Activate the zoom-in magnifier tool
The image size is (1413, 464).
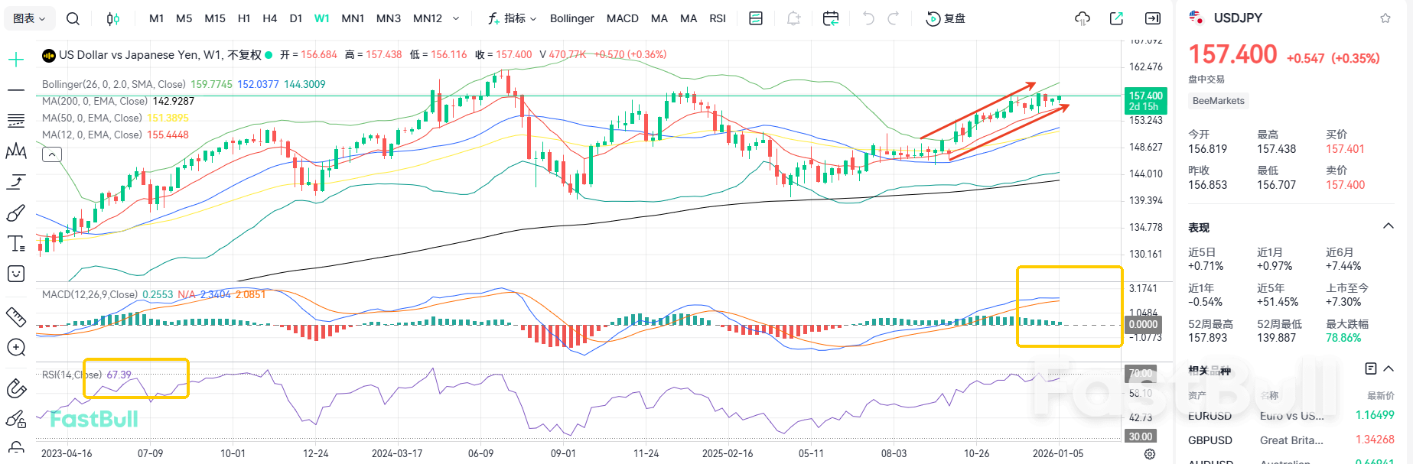click(x=16, y=348)
